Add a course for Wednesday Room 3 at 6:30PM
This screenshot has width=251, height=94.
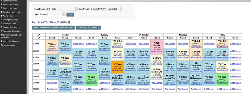157,83
